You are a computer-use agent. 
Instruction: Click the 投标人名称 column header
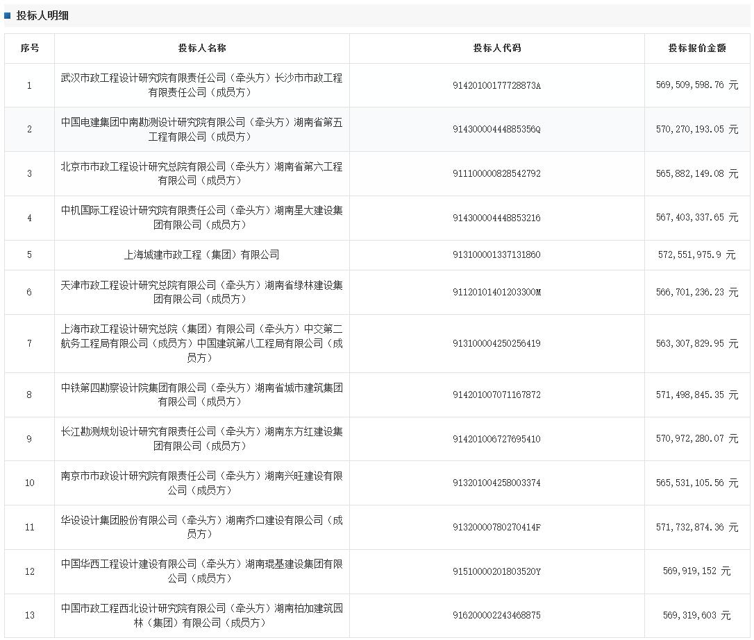click(202, 48)
